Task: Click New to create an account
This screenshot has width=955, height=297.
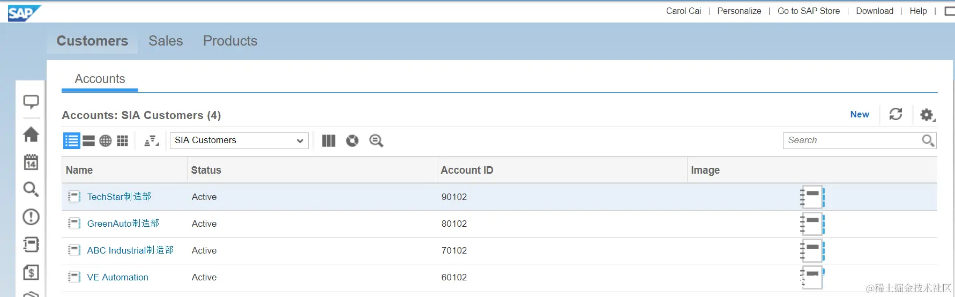Action: (x=860, y=114)
